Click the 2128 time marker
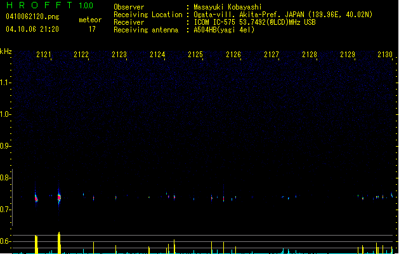The height and width of the screenshot is (254, 399). (x=310, y=55)
